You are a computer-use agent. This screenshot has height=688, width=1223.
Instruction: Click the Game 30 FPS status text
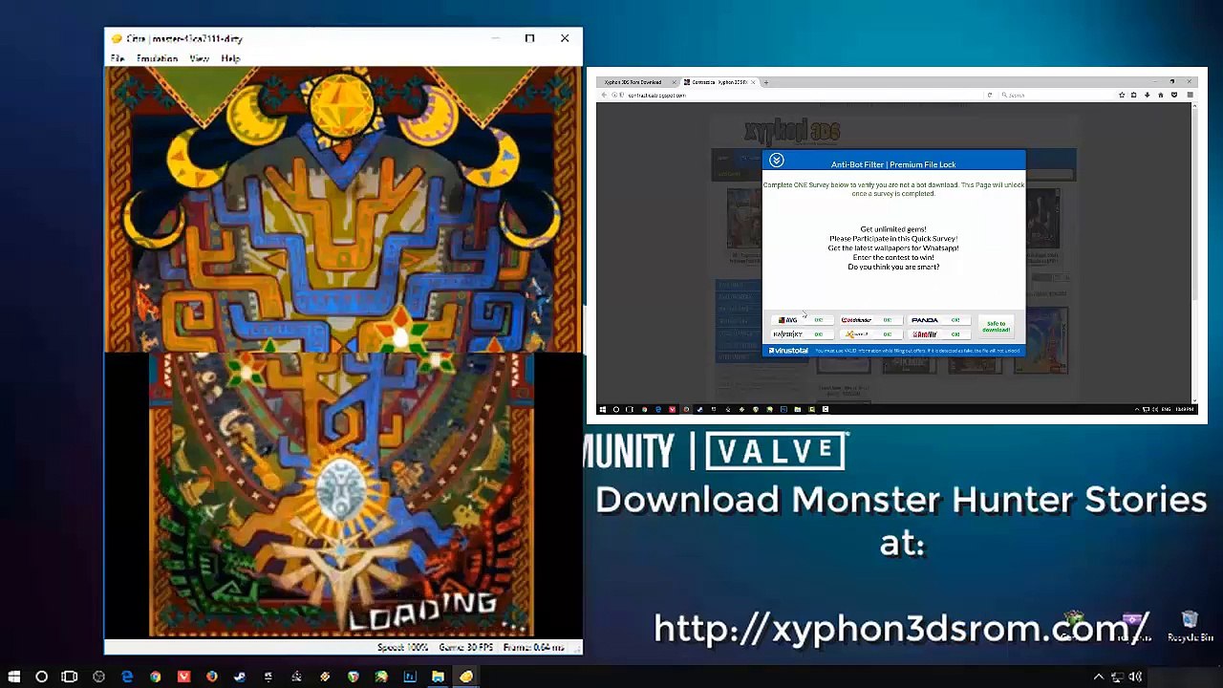(x=466, y=647)
